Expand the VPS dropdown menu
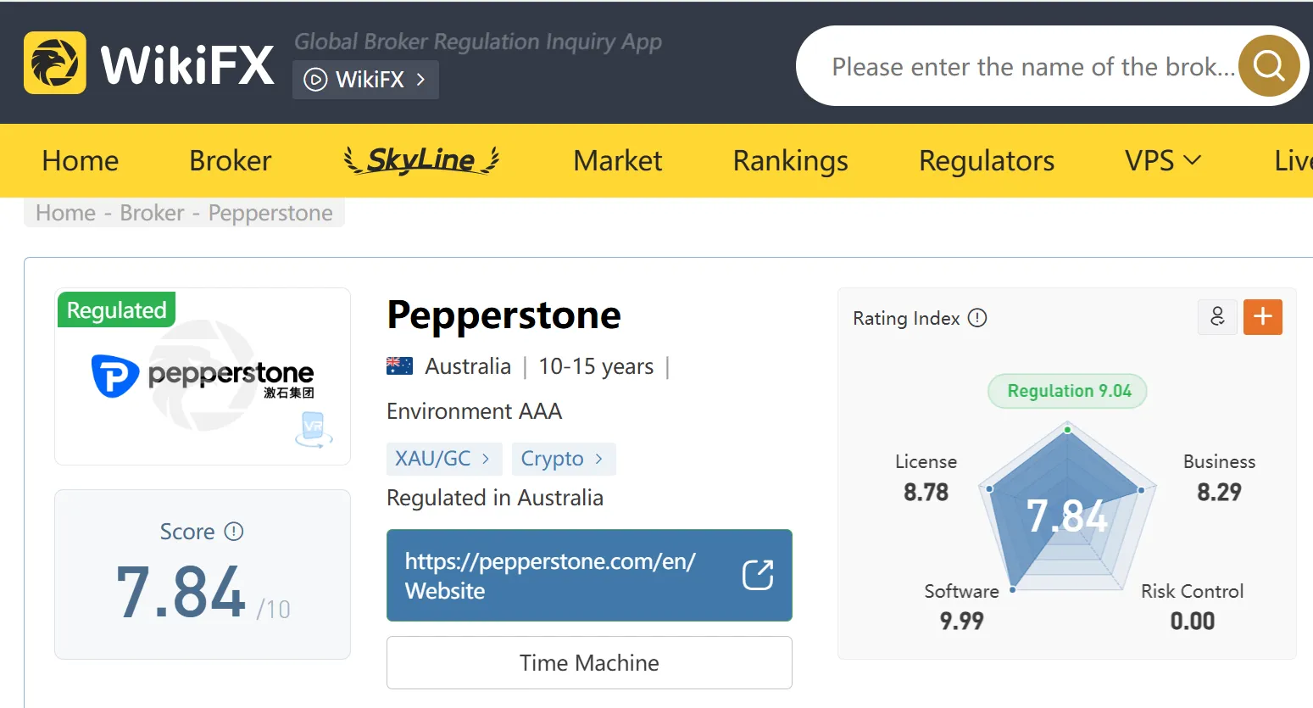The height and width of the screenshot is (708, 1313). point(1163,160)
